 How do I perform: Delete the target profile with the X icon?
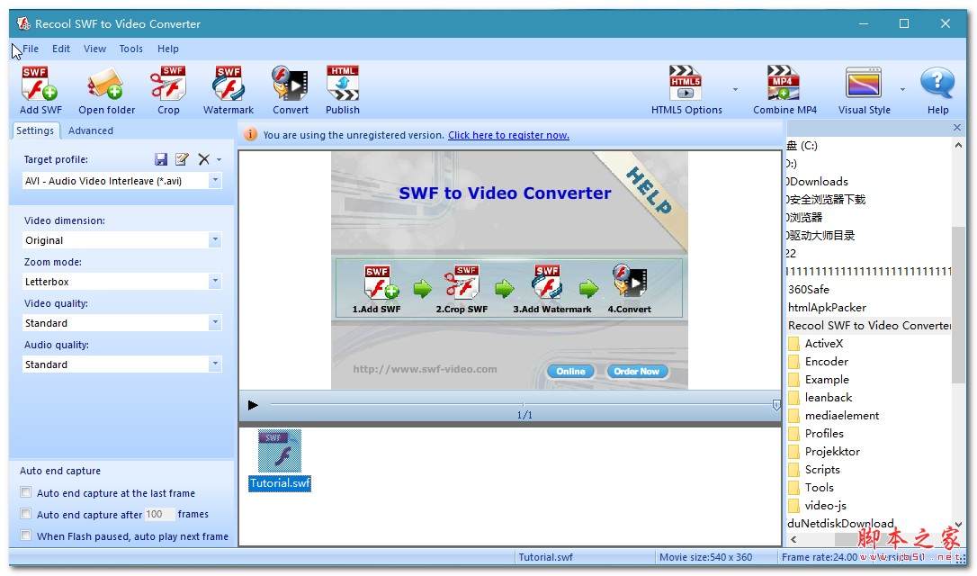tap(203, 159)
